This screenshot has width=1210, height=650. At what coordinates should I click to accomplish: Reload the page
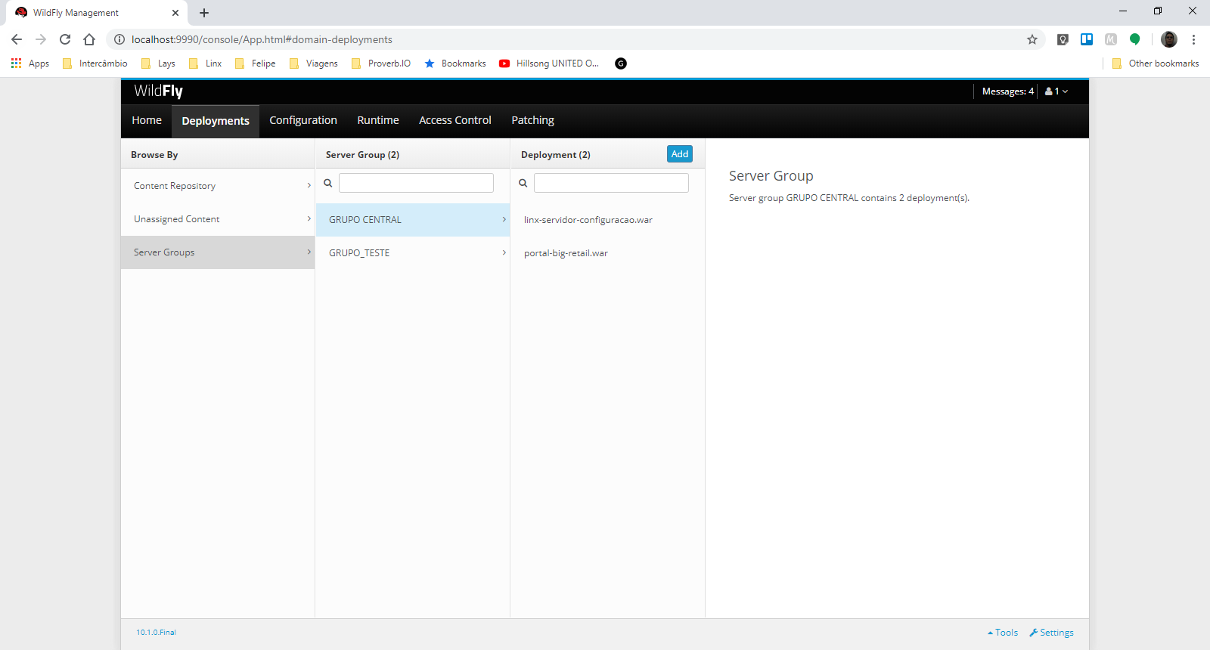point(65,39)
